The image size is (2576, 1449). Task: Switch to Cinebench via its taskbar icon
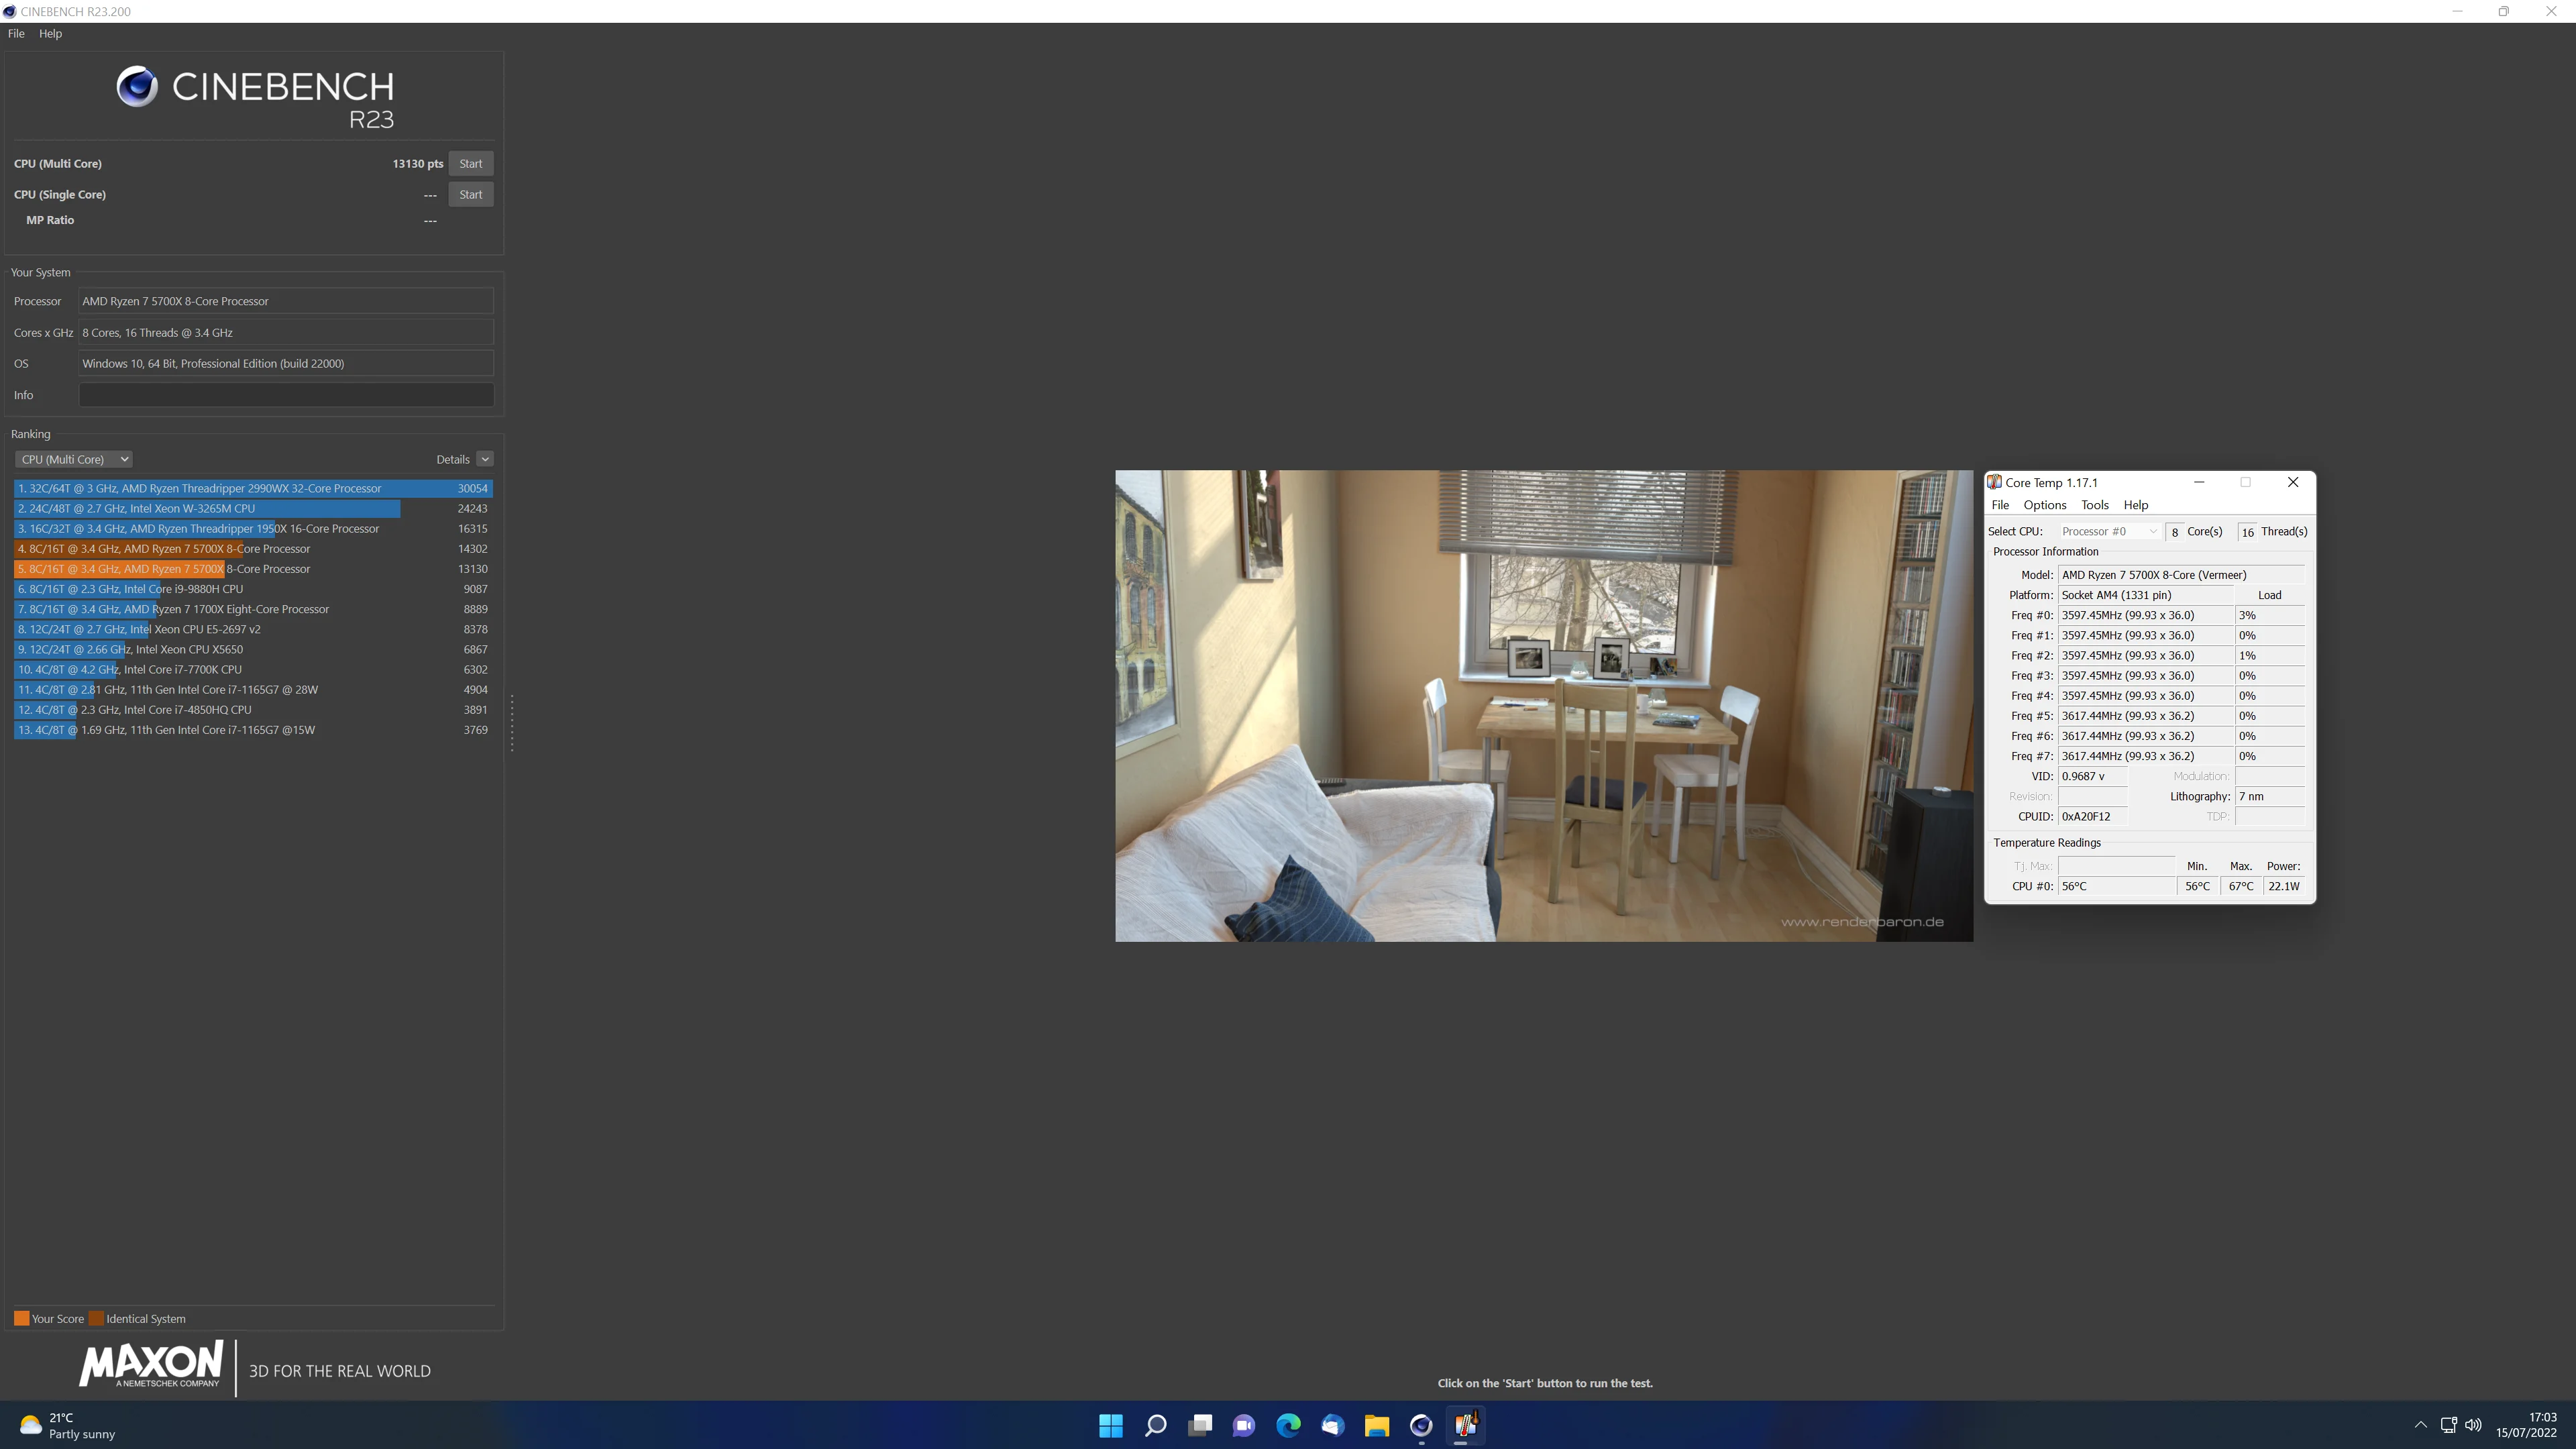pyautogui.click(x=1421, y=1425)
